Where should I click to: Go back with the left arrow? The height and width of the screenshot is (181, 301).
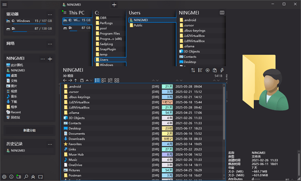65,80
